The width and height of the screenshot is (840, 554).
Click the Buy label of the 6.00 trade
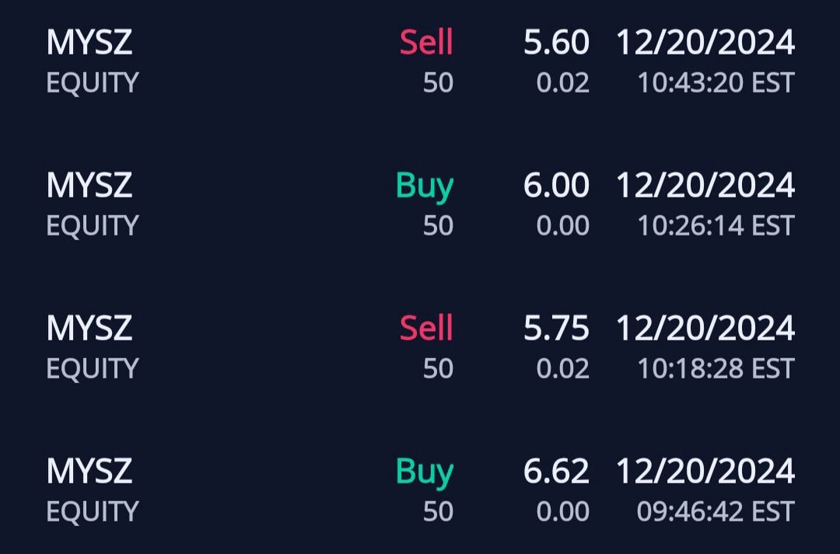tap(424, 185)
